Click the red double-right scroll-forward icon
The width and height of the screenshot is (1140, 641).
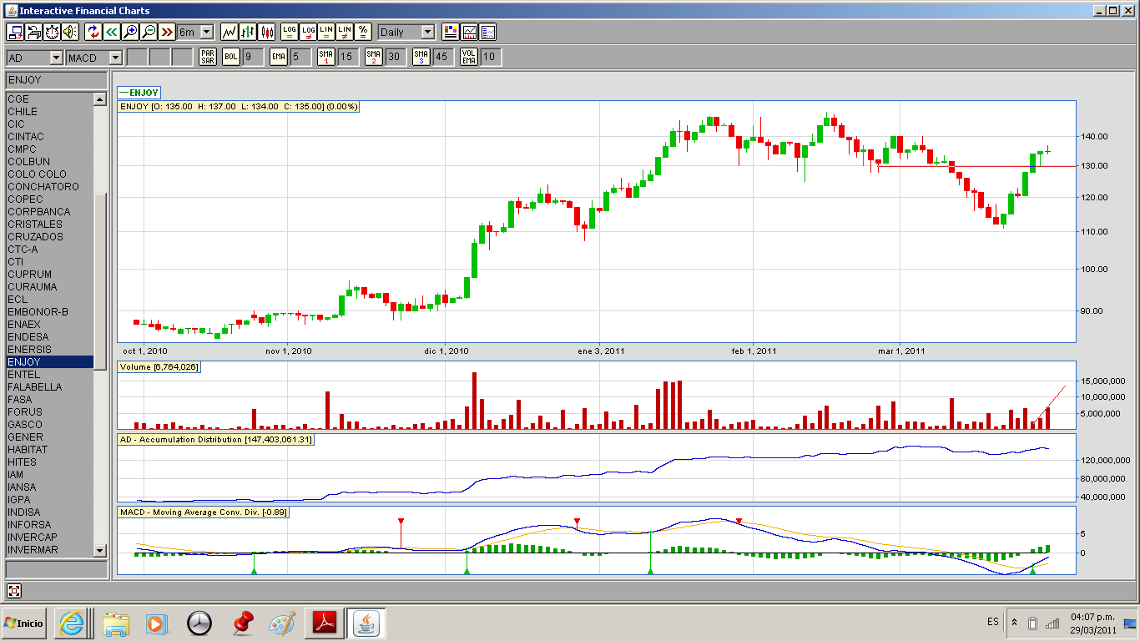tap(167, 32)
